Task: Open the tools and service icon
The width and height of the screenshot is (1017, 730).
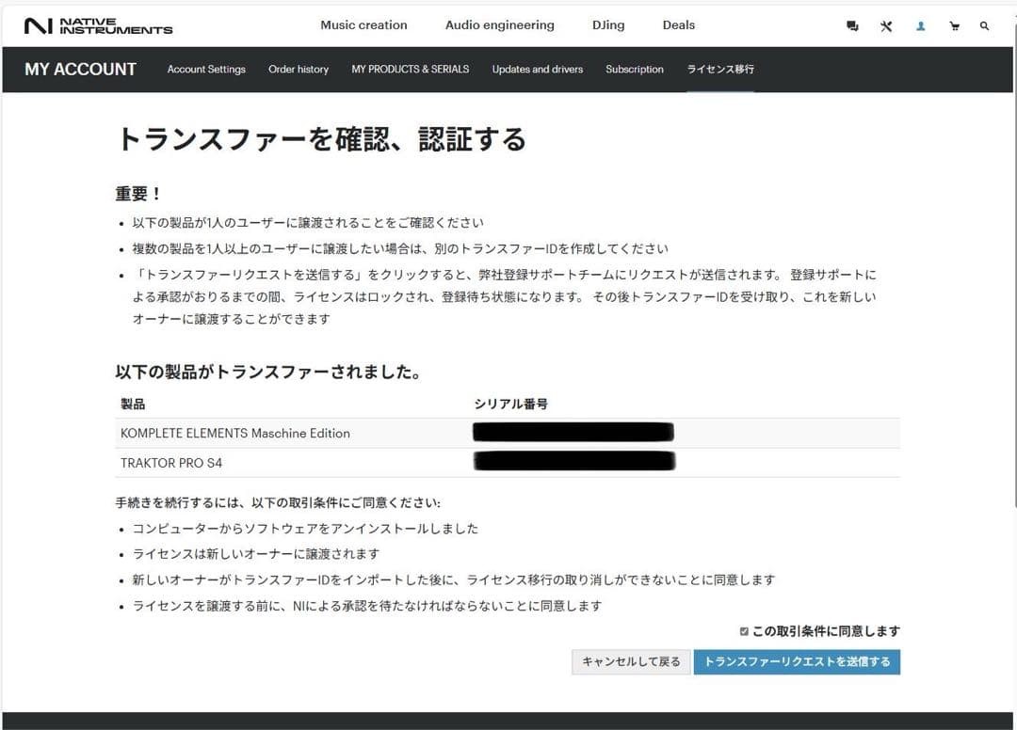Action: point(886,26)
